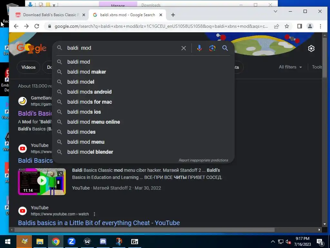Open 'Baldis basics in a Little Bit of everything Cheat' link
Viewport: 330px width, 248px height.
(99, 223)
